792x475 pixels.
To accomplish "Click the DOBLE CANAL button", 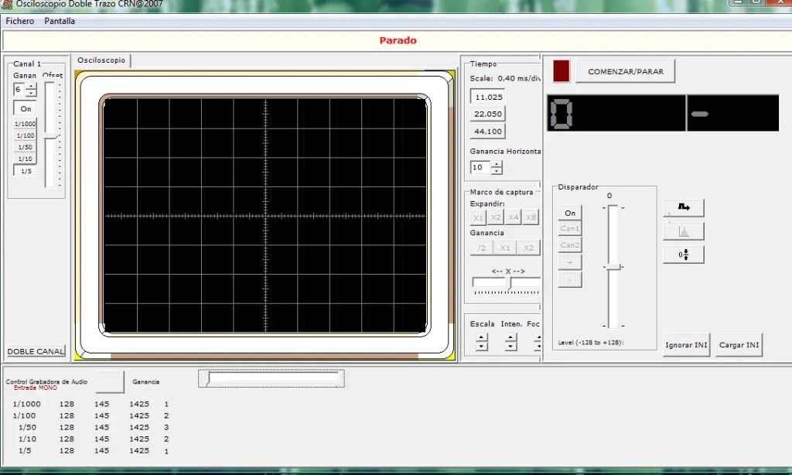I will point(36,351).
